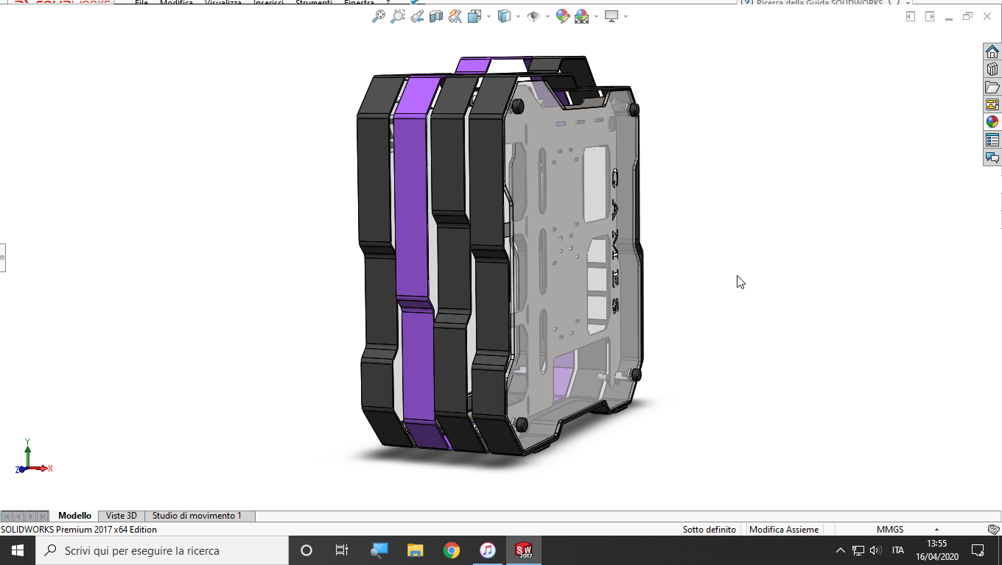Click the Hide/Show Items eye icon

point(534,16)
